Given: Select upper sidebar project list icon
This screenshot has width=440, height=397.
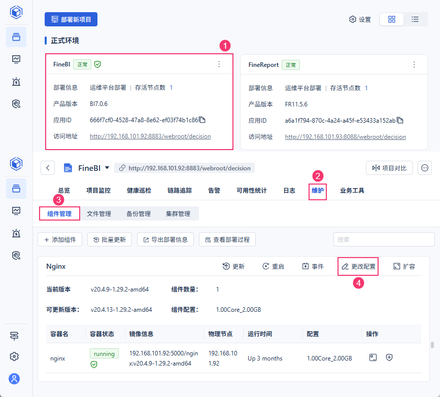Looking at the screenshot, I should 16,37.
